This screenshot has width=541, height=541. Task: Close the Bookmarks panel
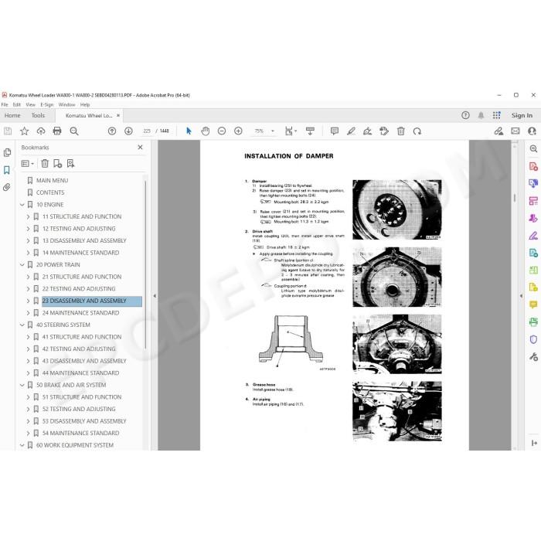click(x=140, y=148)
